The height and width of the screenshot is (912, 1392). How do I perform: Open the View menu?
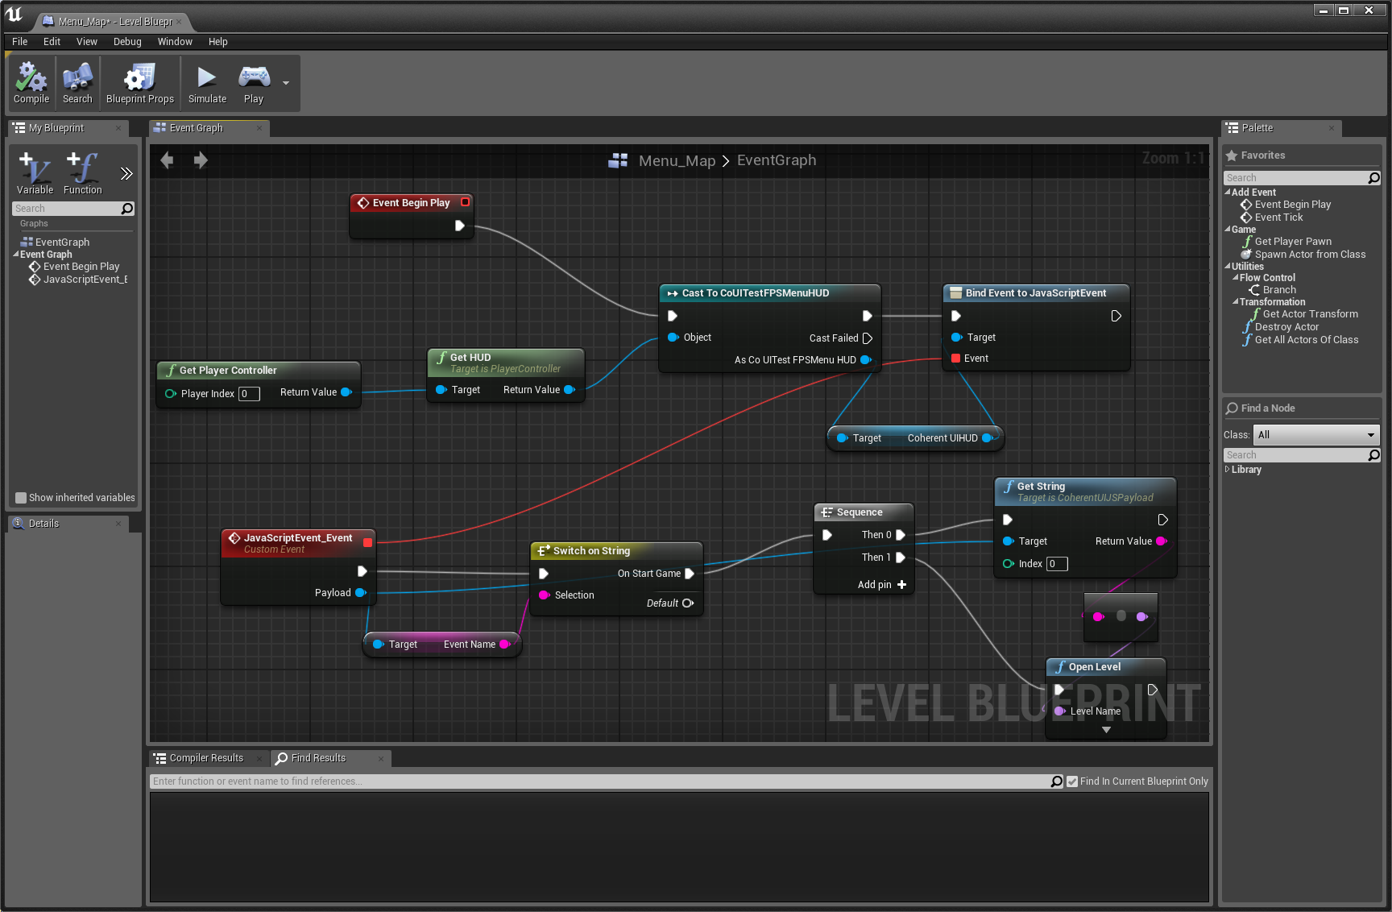[87, 42]
